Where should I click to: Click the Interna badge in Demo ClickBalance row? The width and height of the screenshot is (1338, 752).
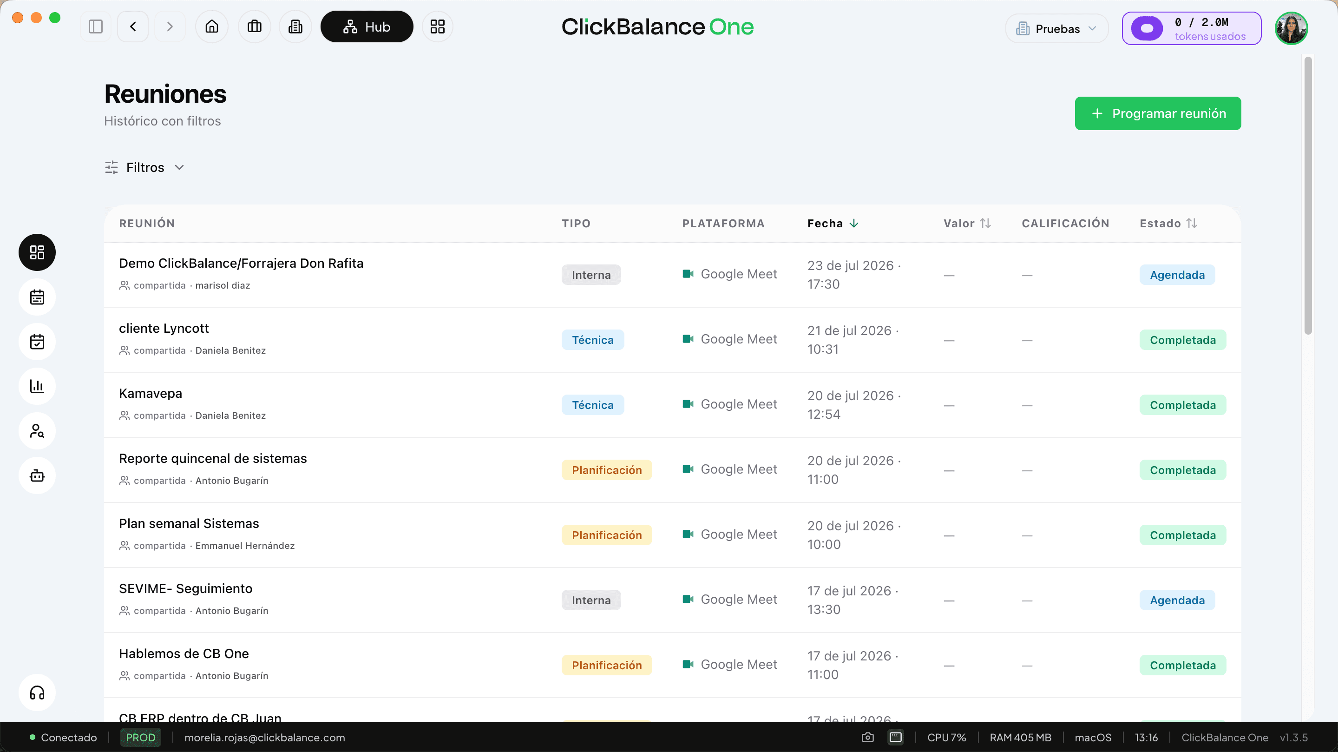pos(591,275)
